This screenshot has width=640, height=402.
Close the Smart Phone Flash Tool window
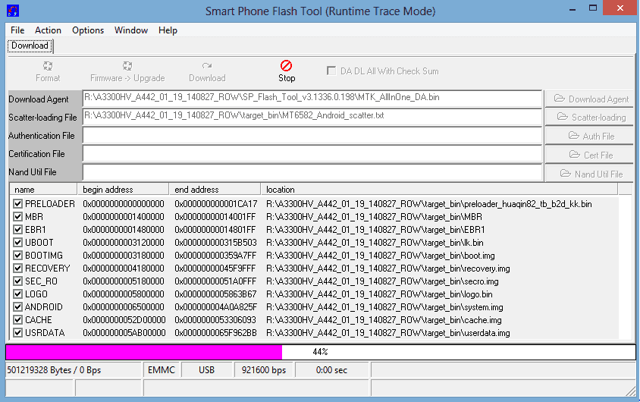tap(620, 8)
